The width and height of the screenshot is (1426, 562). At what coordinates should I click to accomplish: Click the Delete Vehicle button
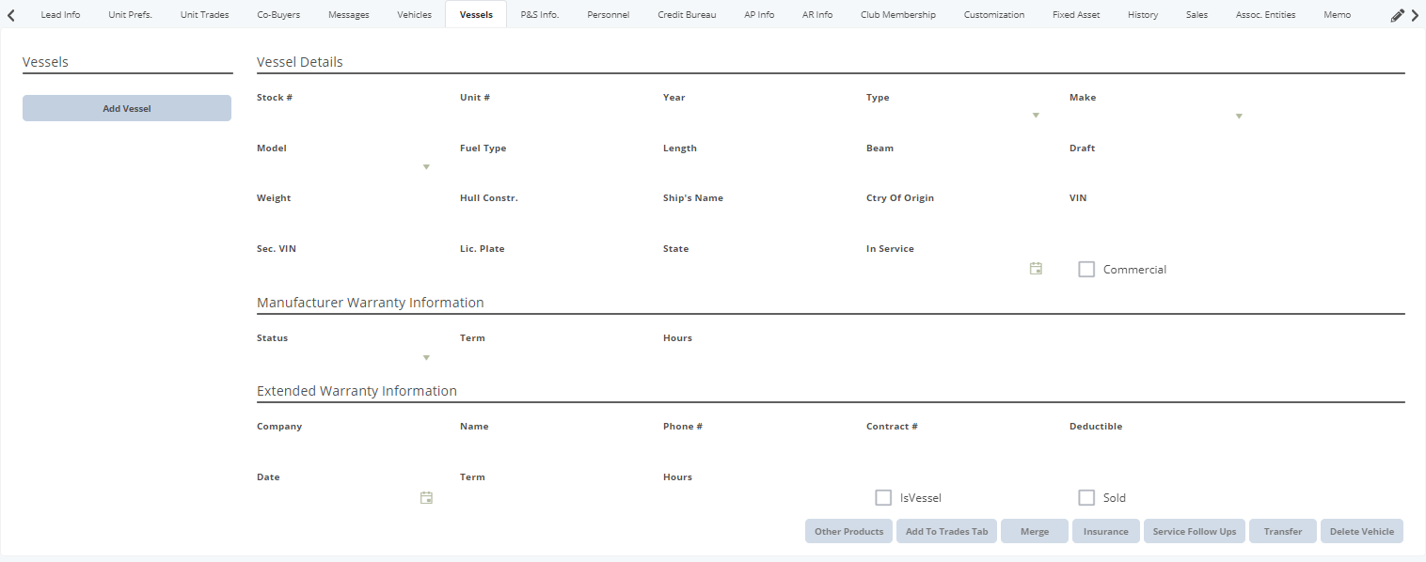1362,531
